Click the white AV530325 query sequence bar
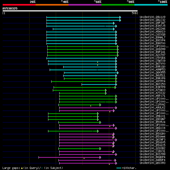 [70, 11]
